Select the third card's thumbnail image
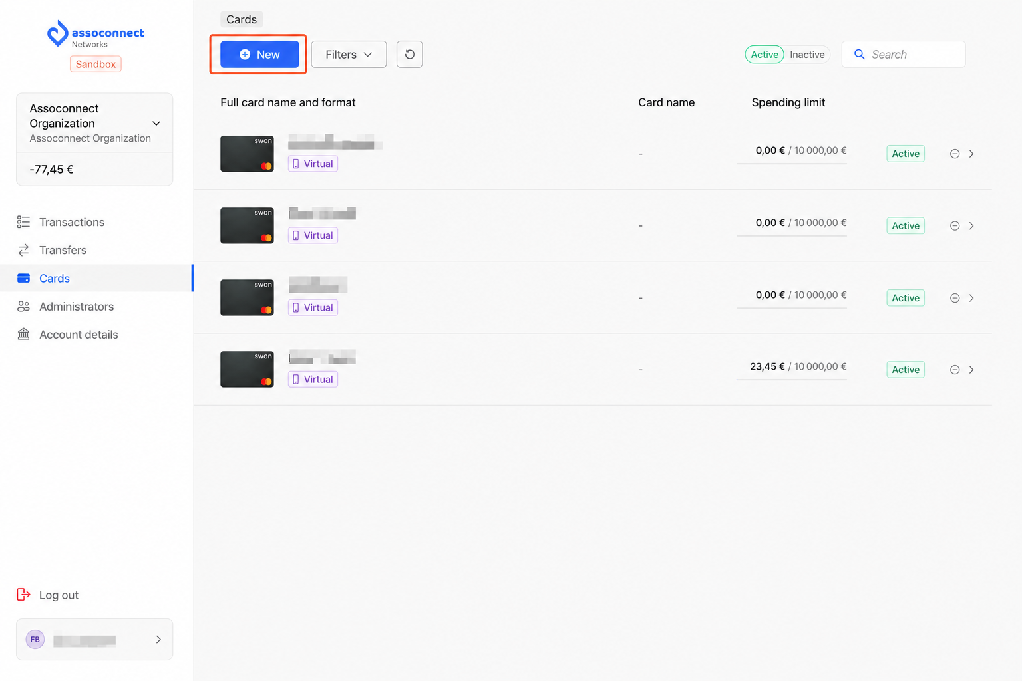The width and height of the screenshot is (1022, 681). click(x=247, y=297)
